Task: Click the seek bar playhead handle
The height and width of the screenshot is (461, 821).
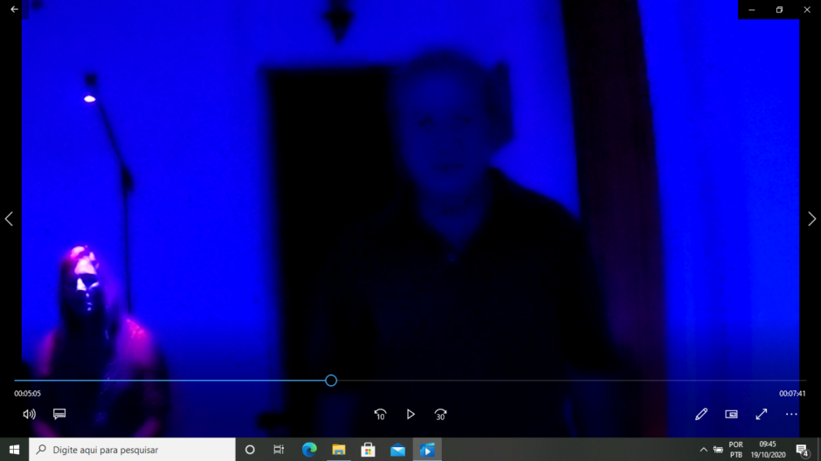Action: [331, 381]
